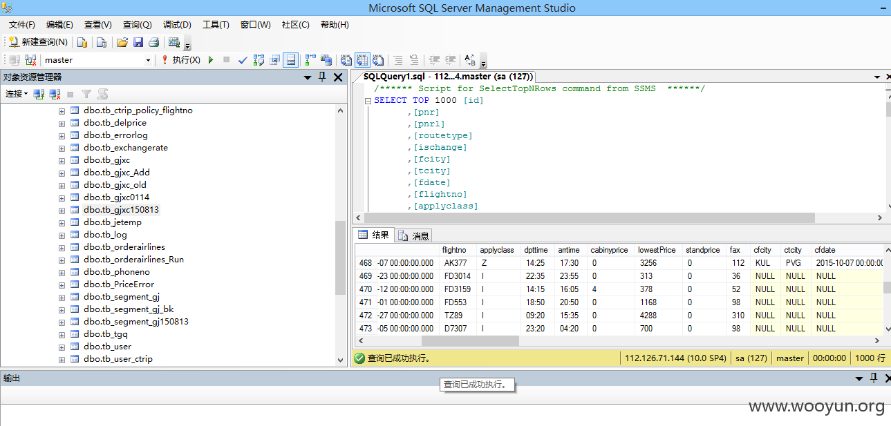Open the 编辑(E) menu
891x426 pixels.
(59, 24)
